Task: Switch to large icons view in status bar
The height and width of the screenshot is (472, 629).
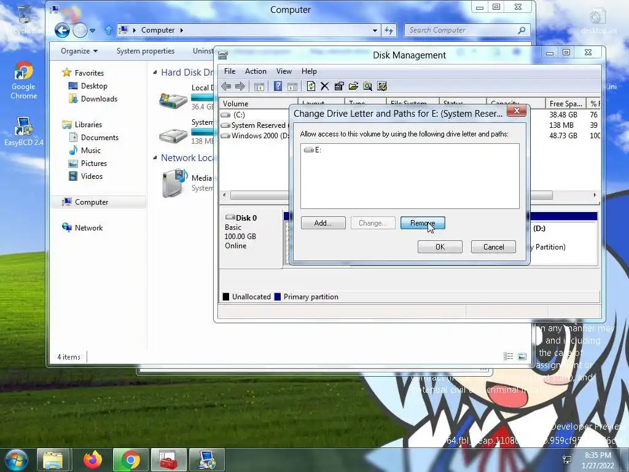Action: tap(522, 356)
